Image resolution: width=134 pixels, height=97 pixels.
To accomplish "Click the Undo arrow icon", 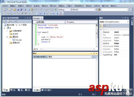I will coord(36,9).
